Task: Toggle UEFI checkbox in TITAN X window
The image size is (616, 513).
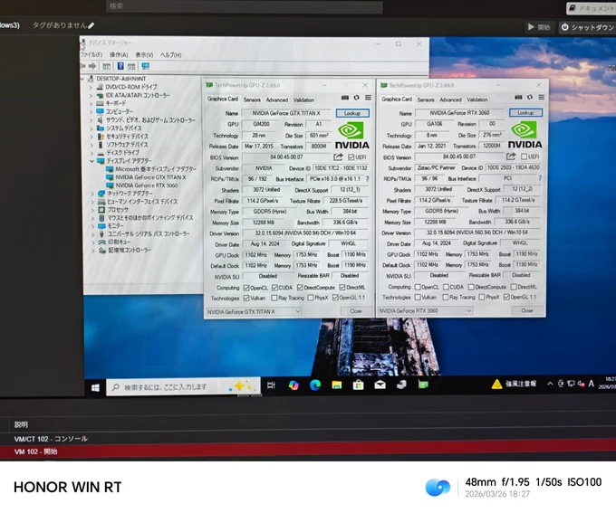Action: [x=351, y=157]
